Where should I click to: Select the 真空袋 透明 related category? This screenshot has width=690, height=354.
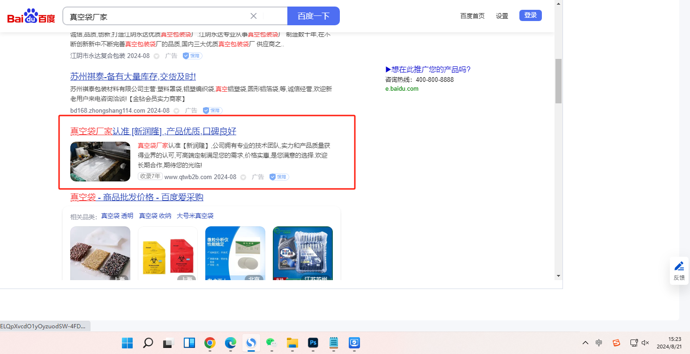[x=117, y=216]
